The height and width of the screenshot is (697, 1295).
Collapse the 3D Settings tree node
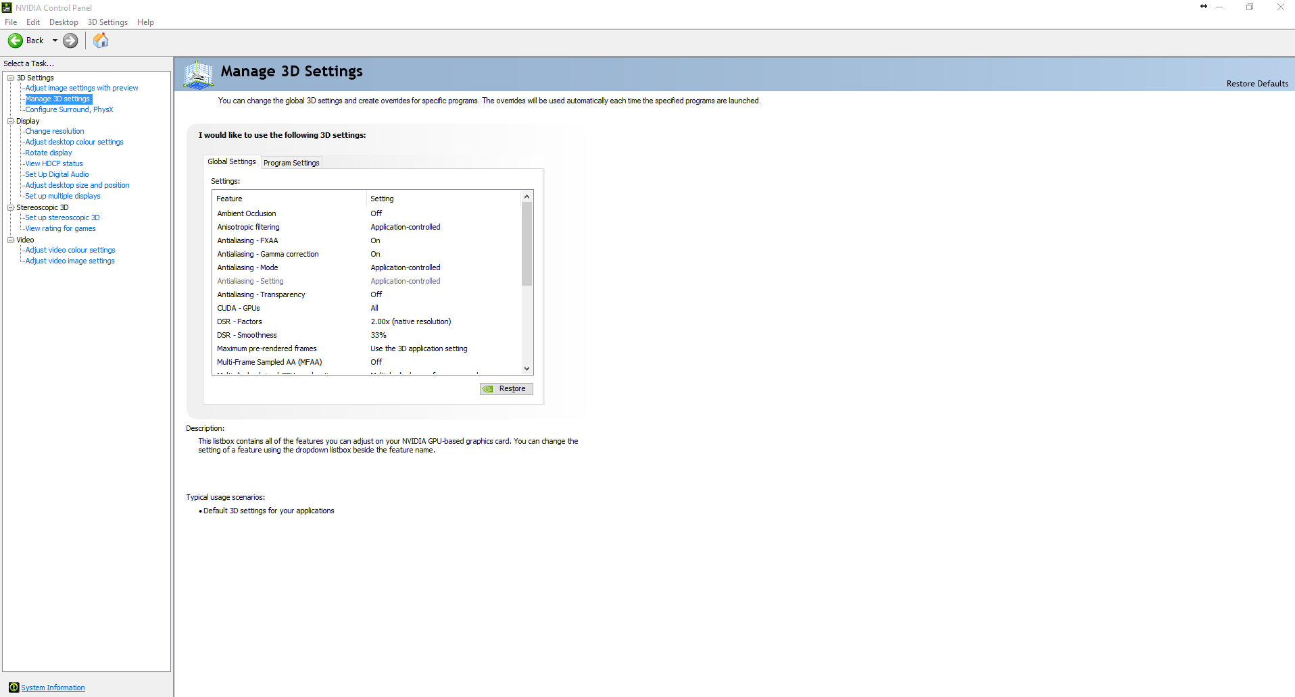(11, 78)
